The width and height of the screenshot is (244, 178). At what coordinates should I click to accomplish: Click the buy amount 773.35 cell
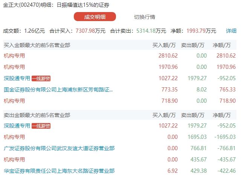pos(169,90)
